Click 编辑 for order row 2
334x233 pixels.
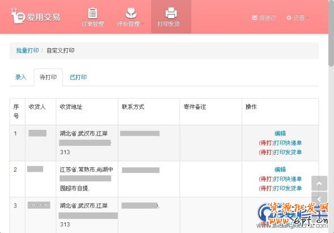coord(280,170)
